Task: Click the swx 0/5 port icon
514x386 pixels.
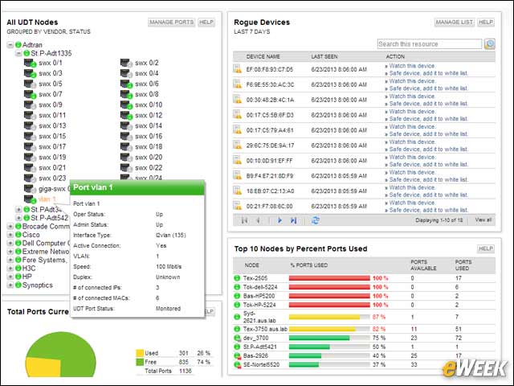Action: click(30, 84)
